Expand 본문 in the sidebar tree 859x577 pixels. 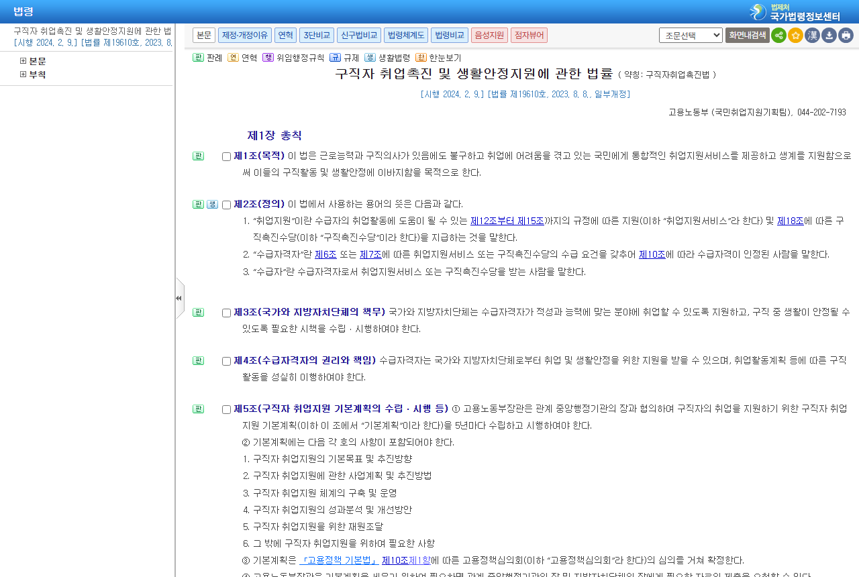[x=23, y=61]
